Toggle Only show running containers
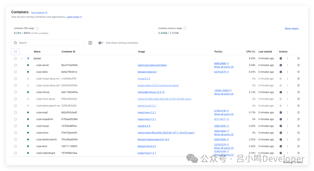Viewport: 314px width, 171px height. 101,43
